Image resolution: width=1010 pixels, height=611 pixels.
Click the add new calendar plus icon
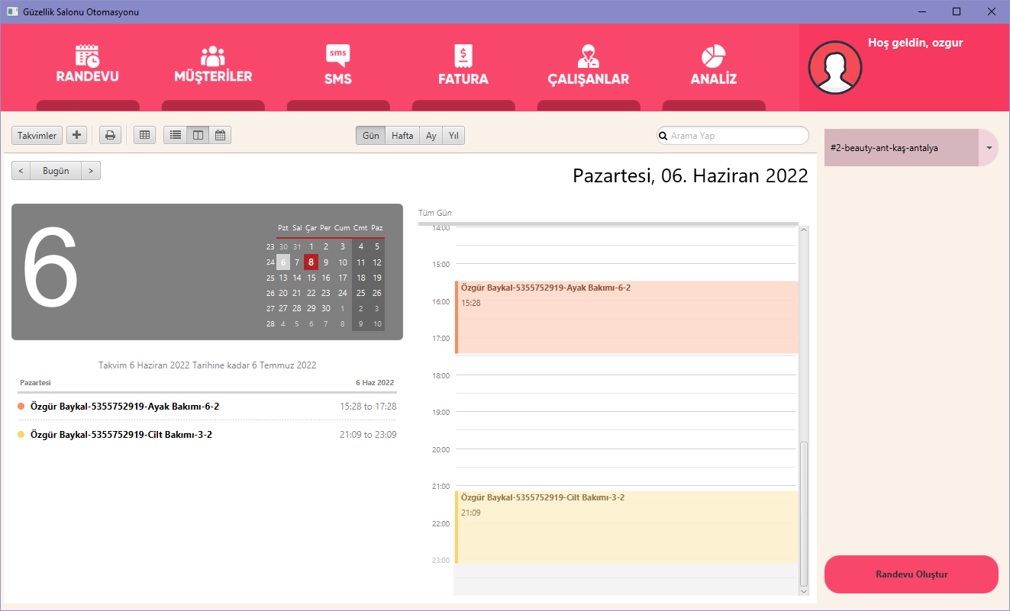[76, 135]
